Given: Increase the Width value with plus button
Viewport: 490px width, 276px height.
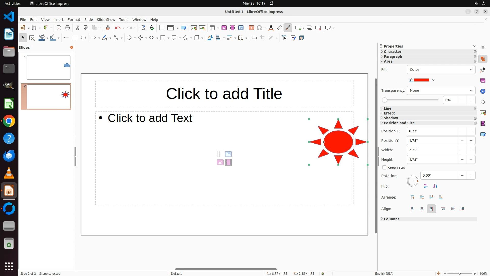Looking at the screenshot, I should coord(471,150).
